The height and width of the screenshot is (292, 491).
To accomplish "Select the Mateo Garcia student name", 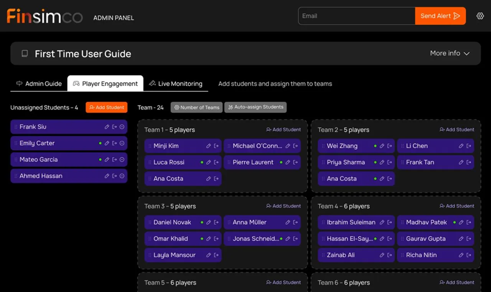I will (39, 160).
